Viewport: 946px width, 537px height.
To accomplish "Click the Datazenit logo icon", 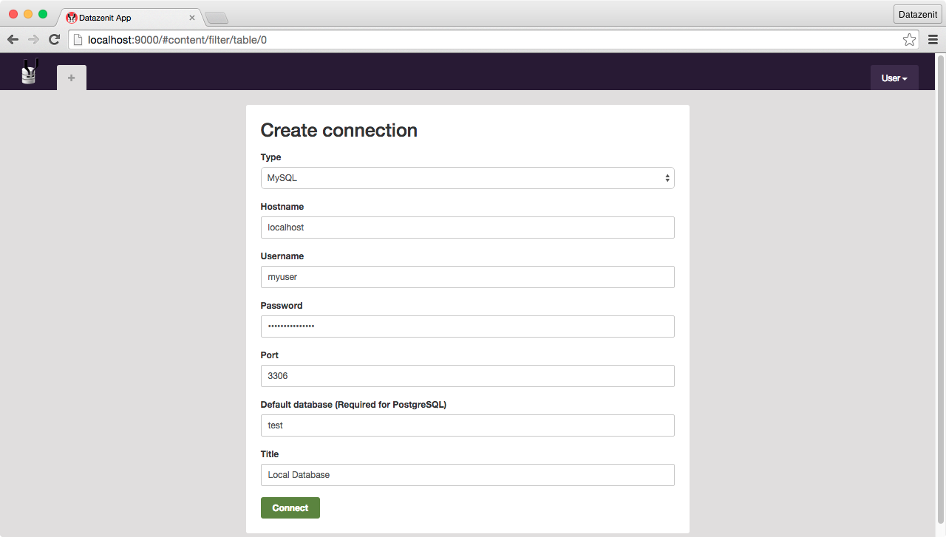I will click(29, 72).
